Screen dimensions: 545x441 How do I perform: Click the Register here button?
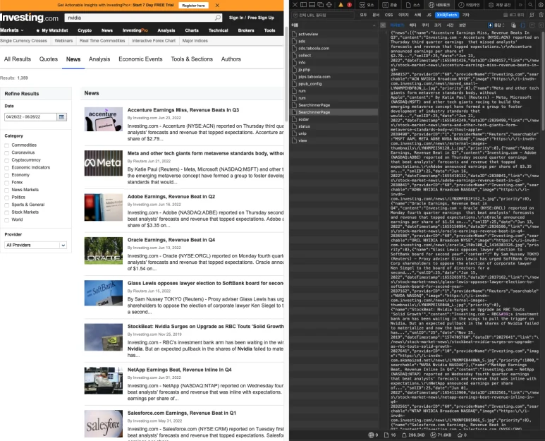click(x=193, y=5)
